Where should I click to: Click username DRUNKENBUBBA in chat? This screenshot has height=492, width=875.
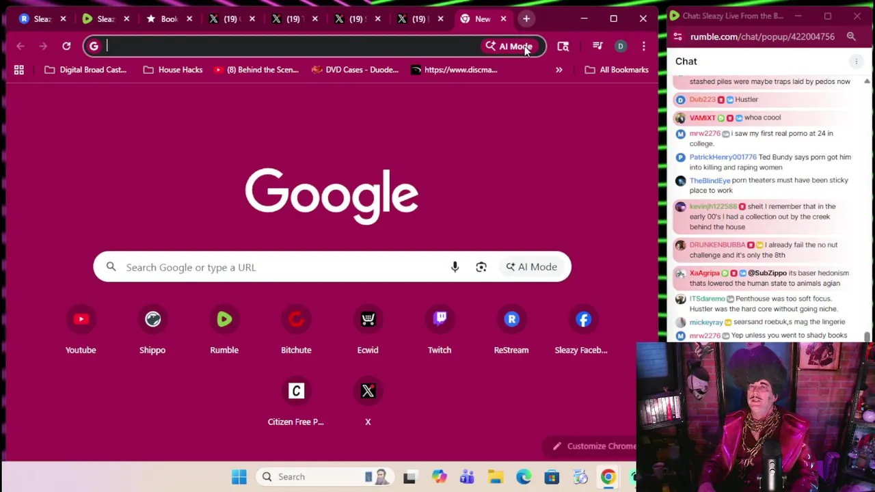click(x=717, y=245)
